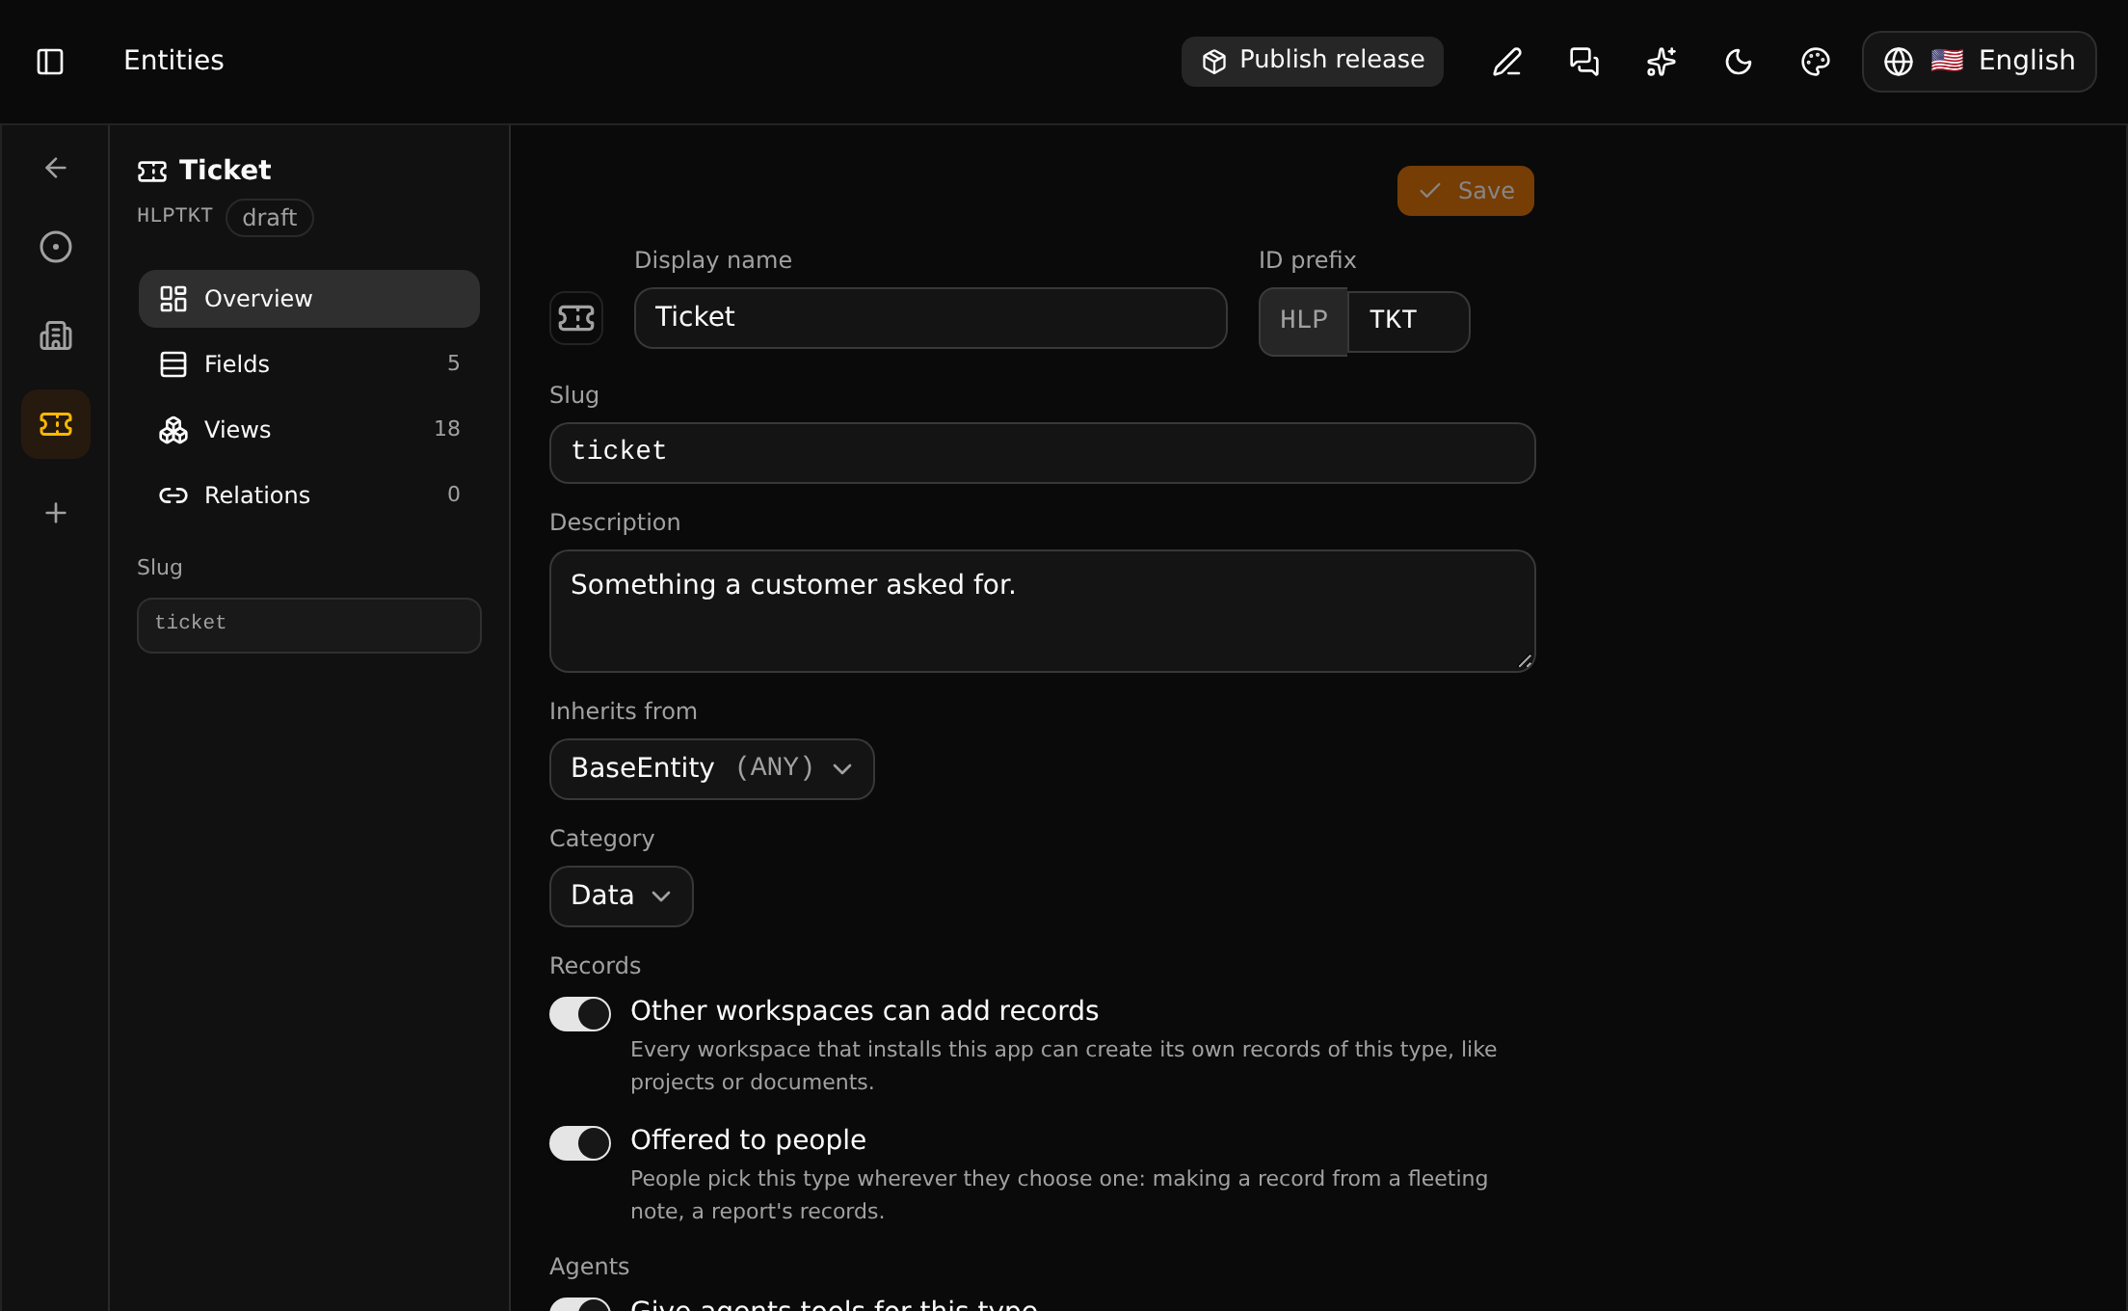Image resolution: width=2128 pixels, height=1311 pixels.
Task: Open the Views section
Action: coord(308,430)
